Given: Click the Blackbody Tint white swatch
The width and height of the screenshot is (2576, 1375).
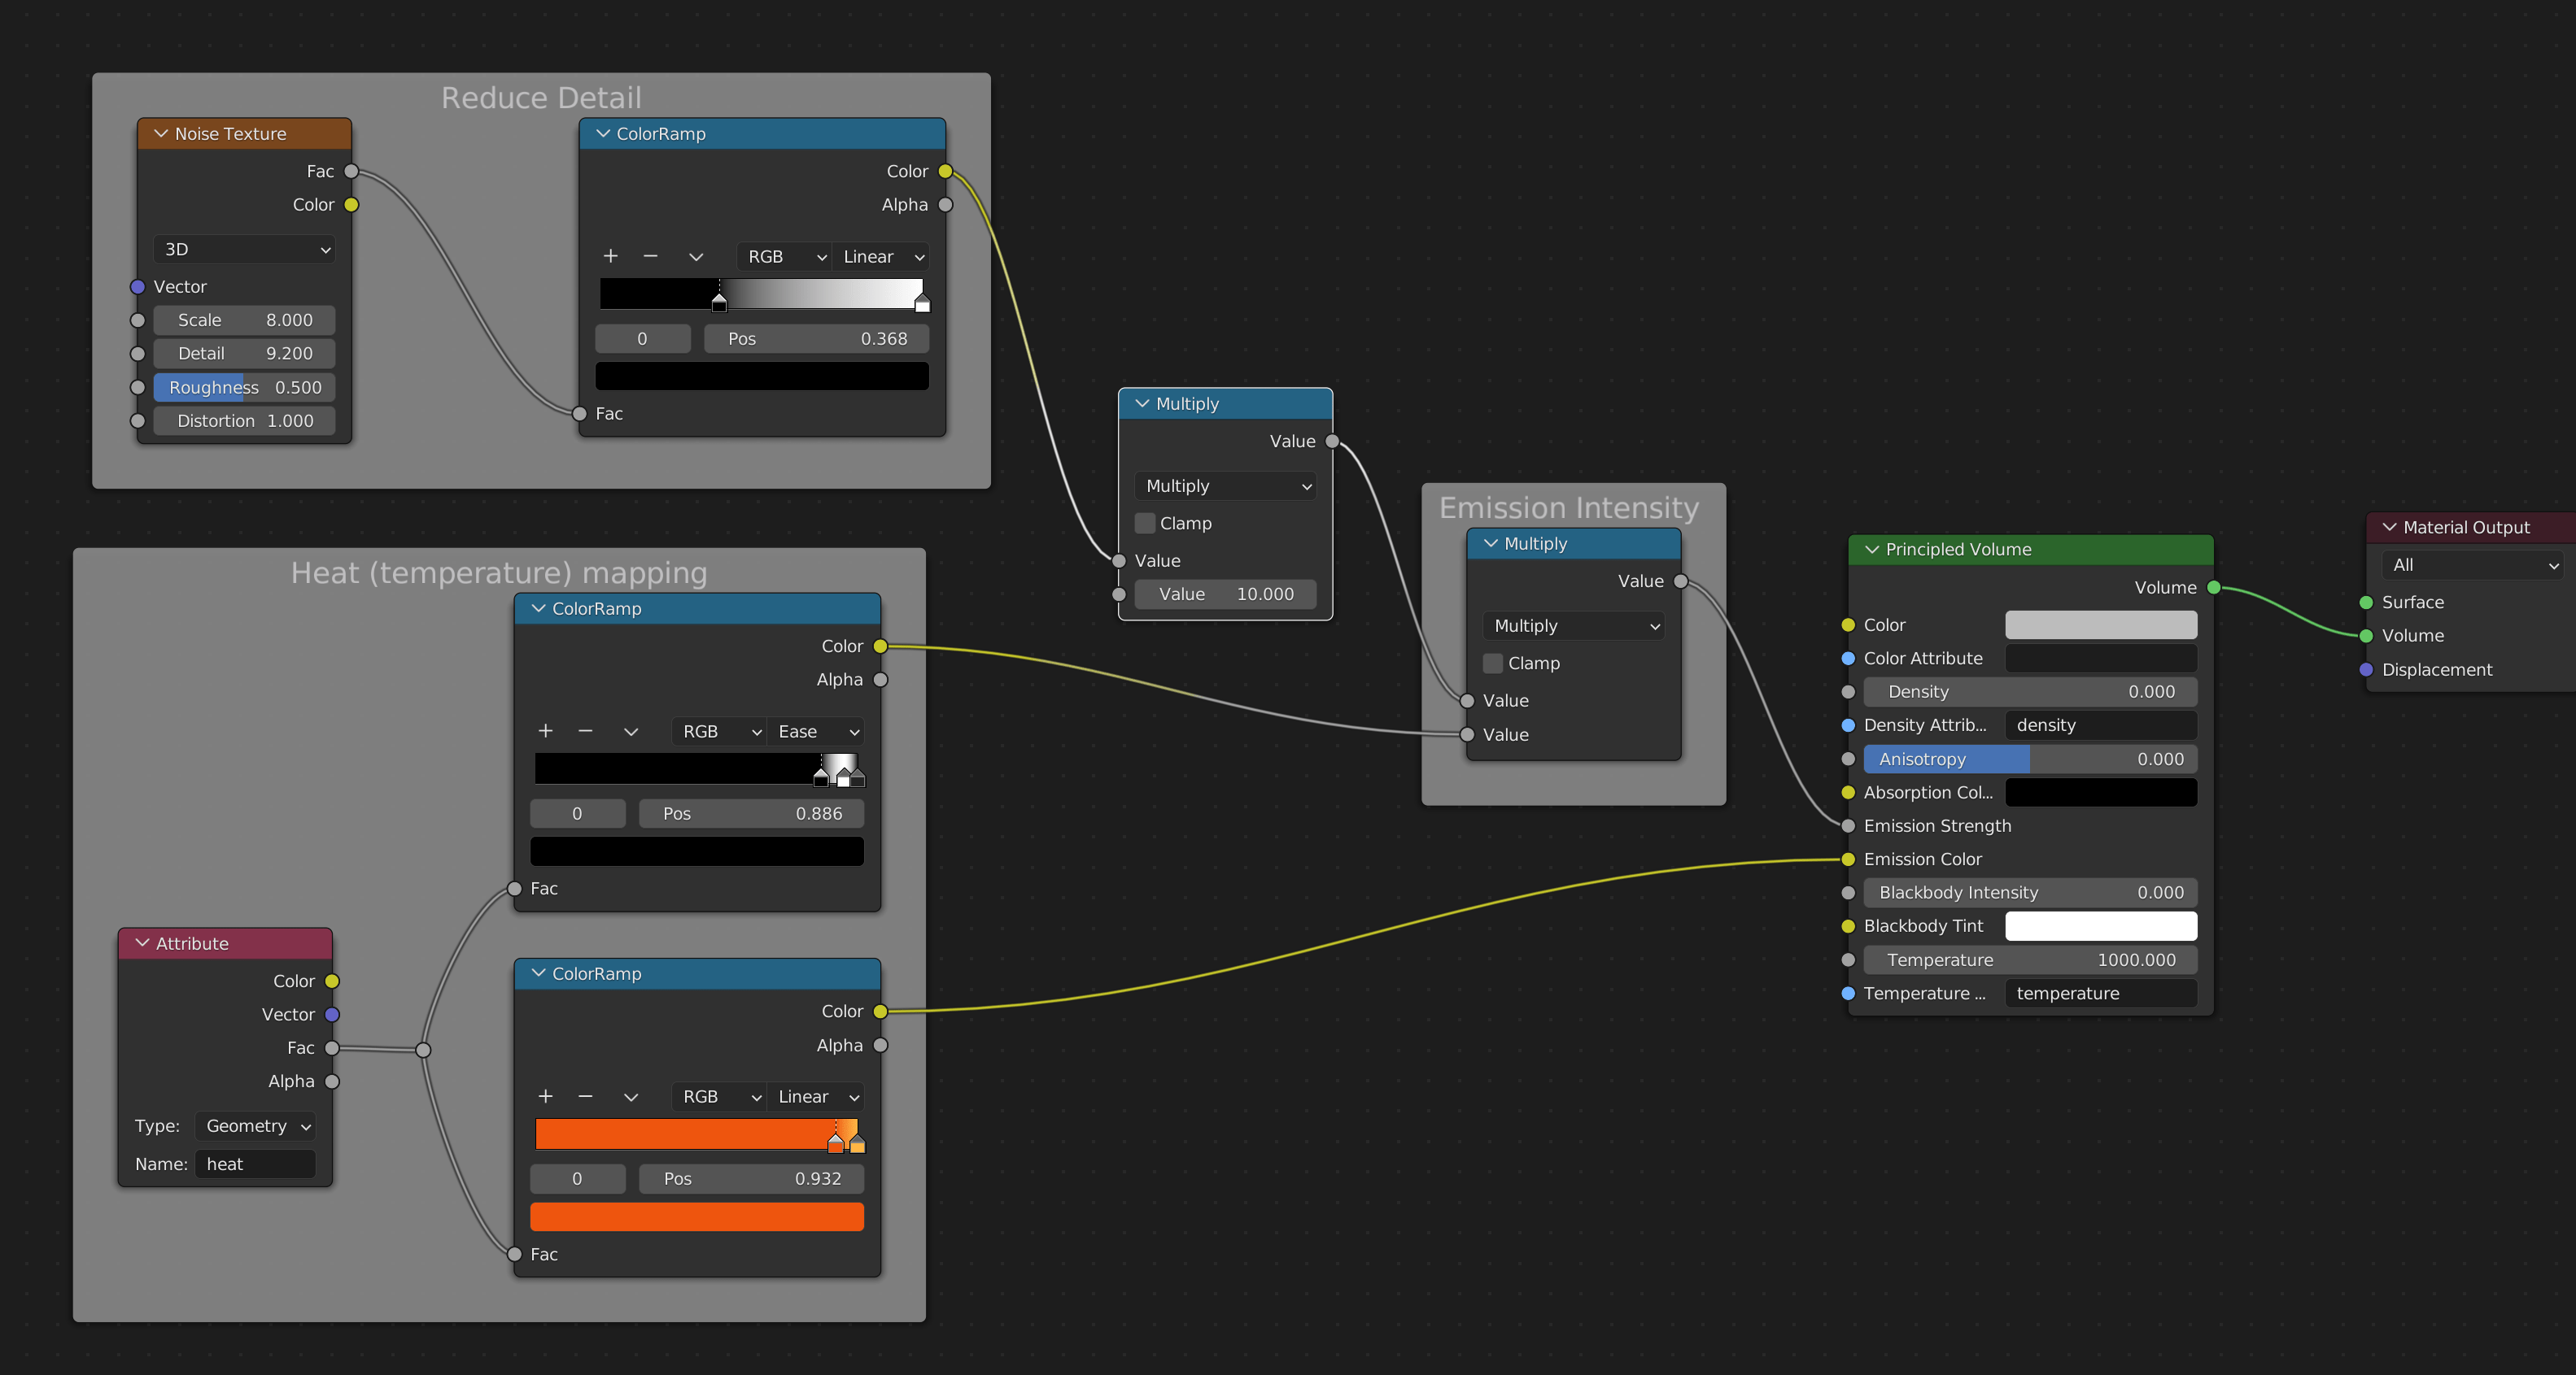Looking at the screenshot, I should point(2100,926).
